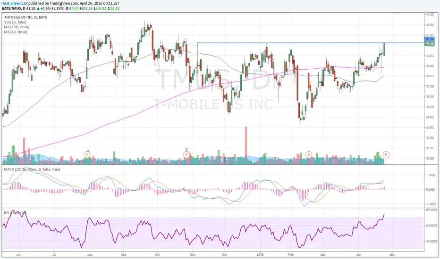The width and height of the screenshot is (440, 259).
Task: Click the RSI 80.0000 axis label
Action: (x=431, y=210)
